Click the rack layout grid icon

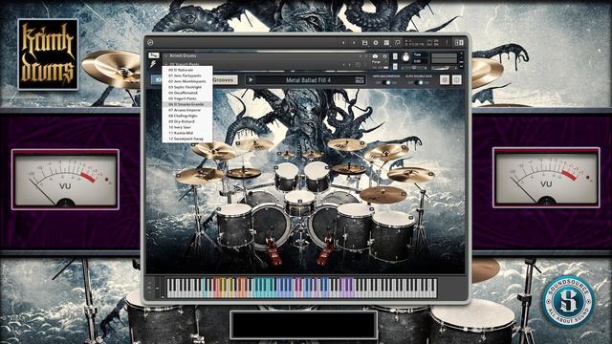[386, 42]
